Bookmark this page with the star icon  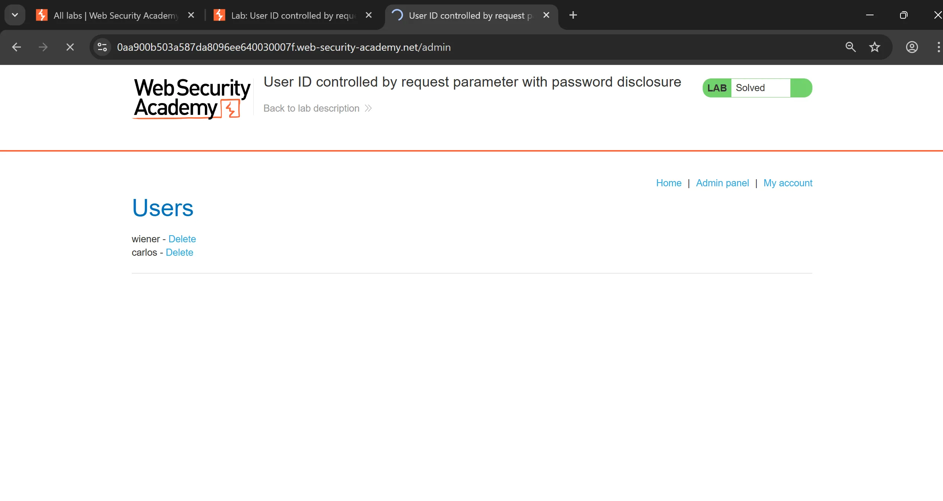pos(875,47)
